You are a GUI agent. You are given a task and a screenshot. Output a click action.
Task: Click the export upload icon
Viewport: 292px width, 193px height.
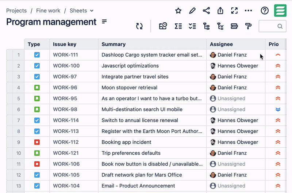point(220,11)
